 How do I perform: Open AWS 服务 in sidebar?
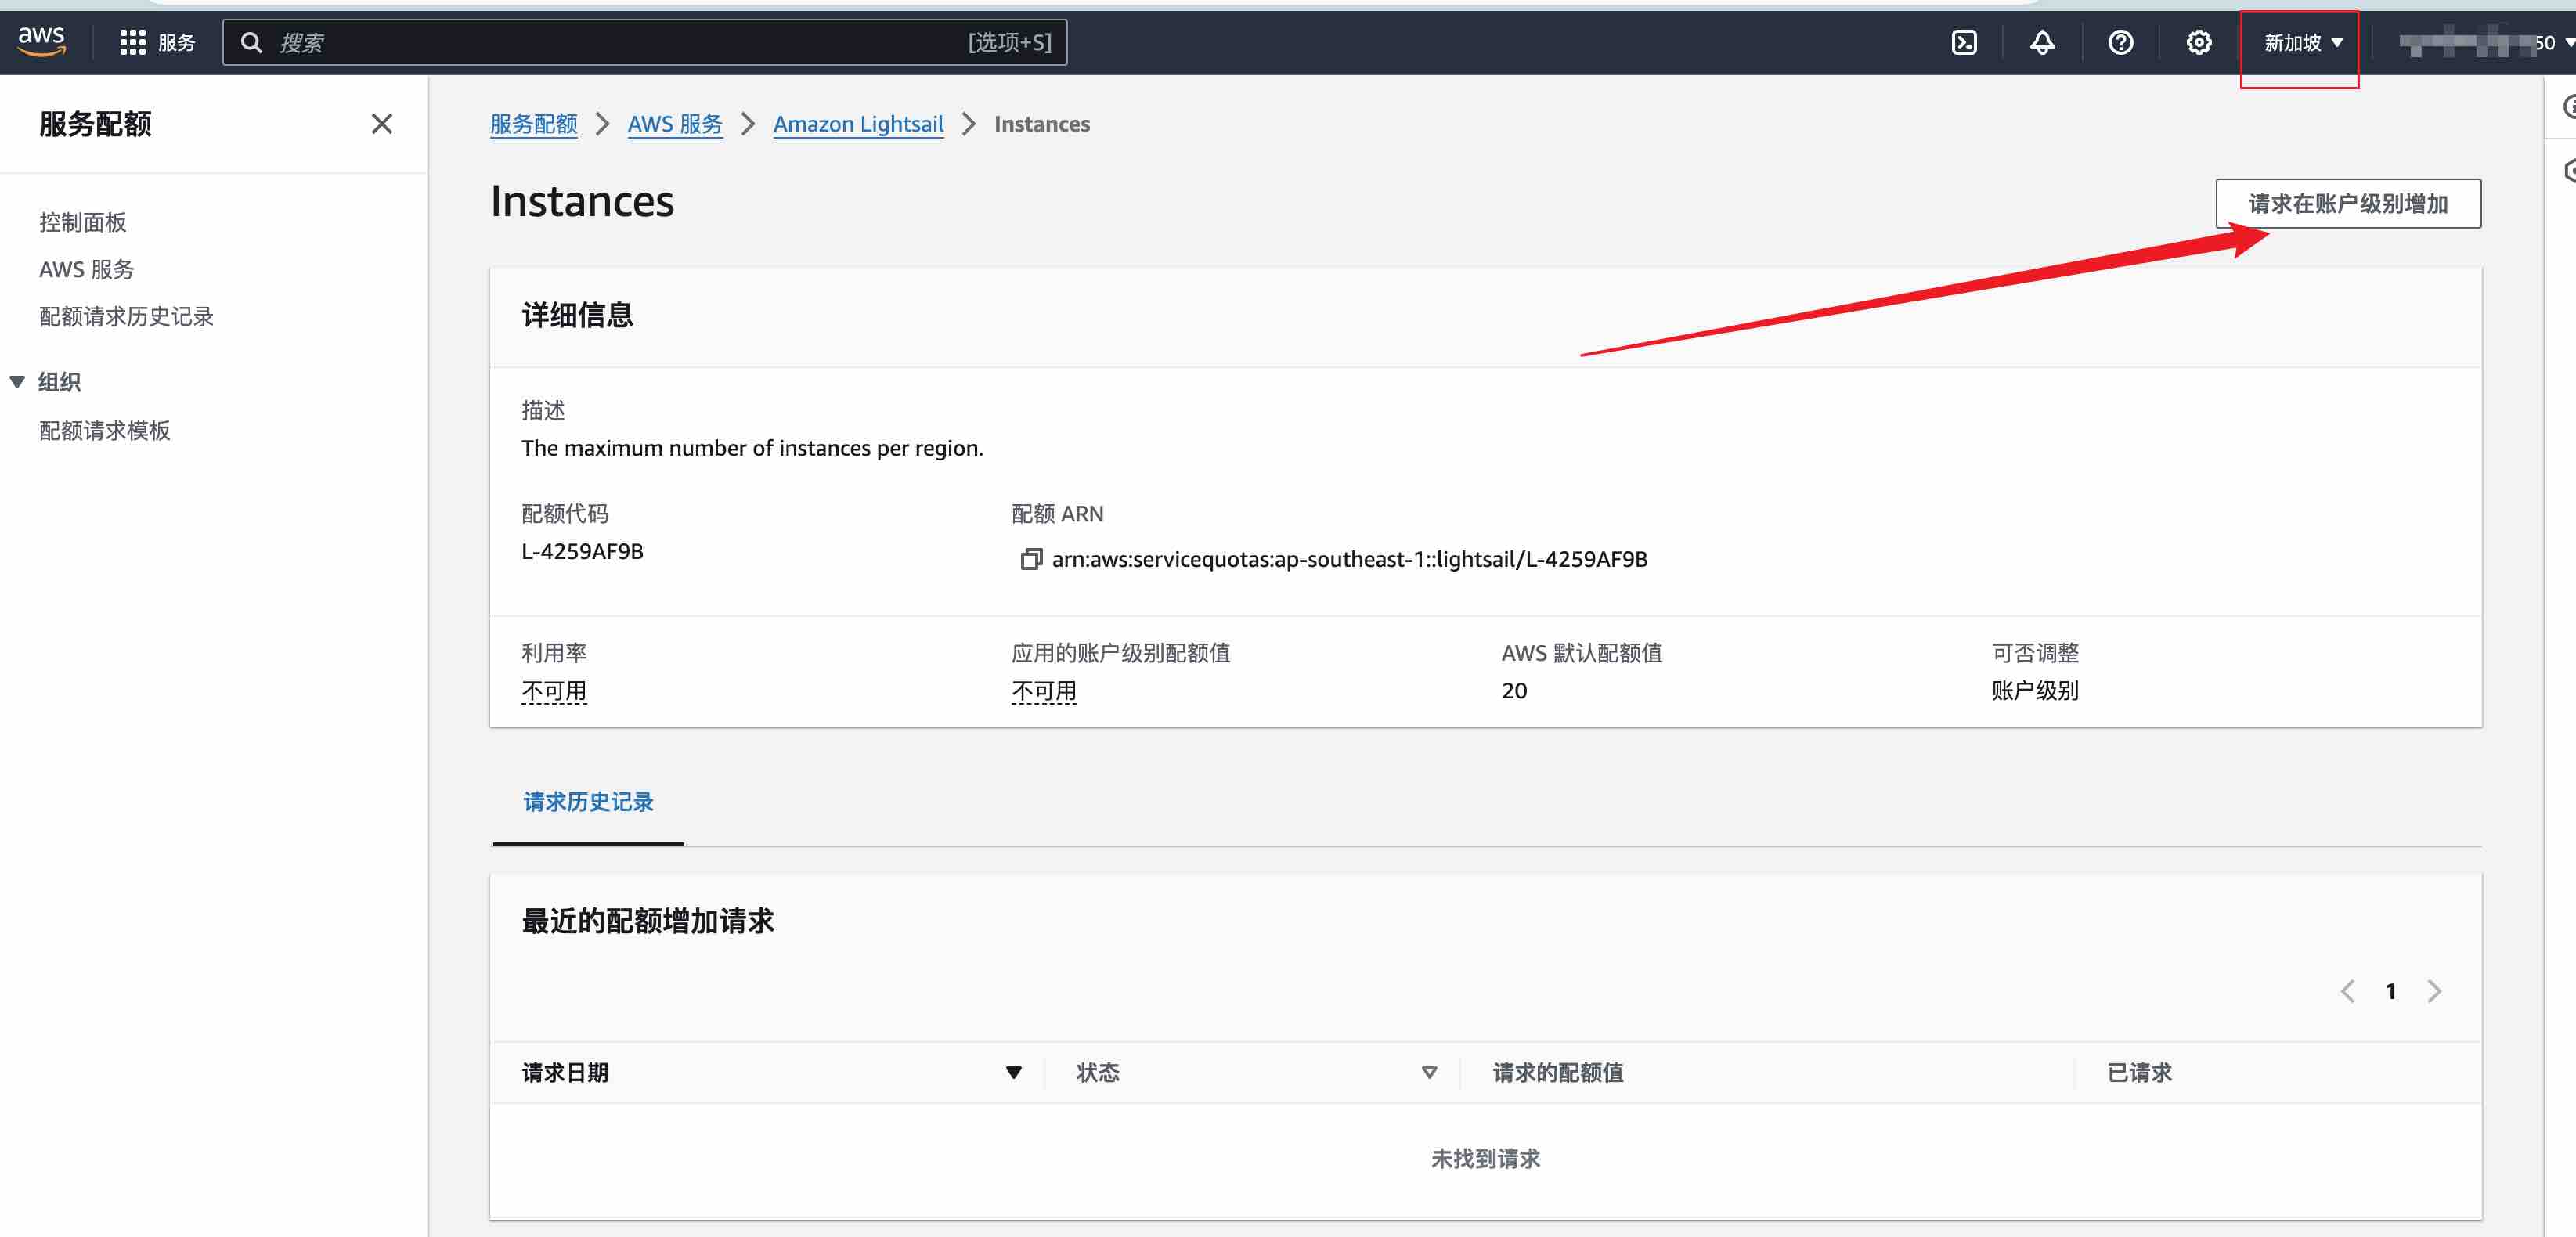(86, 269)
